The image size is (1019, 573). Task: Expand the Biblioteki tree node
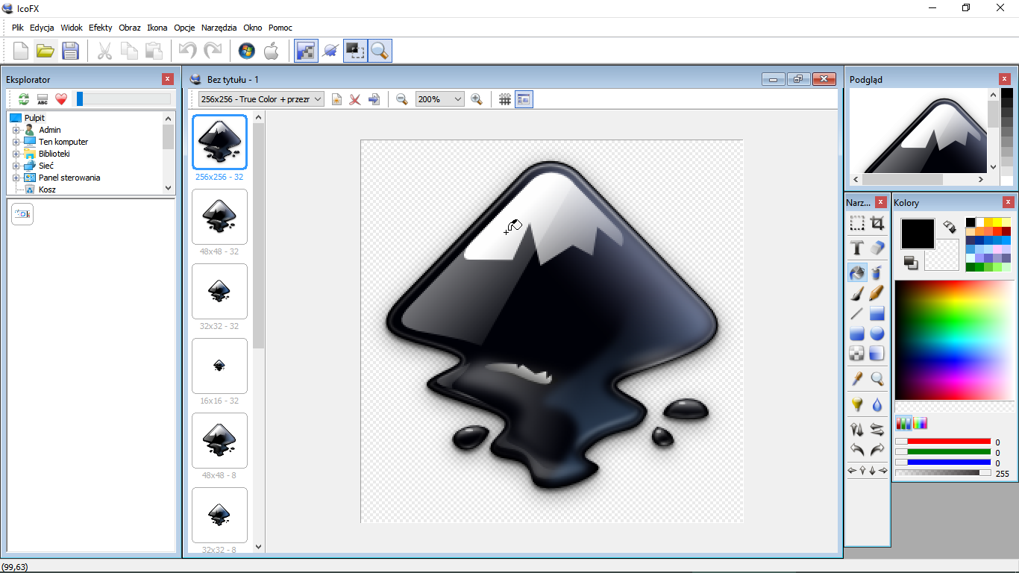point(16,154)
